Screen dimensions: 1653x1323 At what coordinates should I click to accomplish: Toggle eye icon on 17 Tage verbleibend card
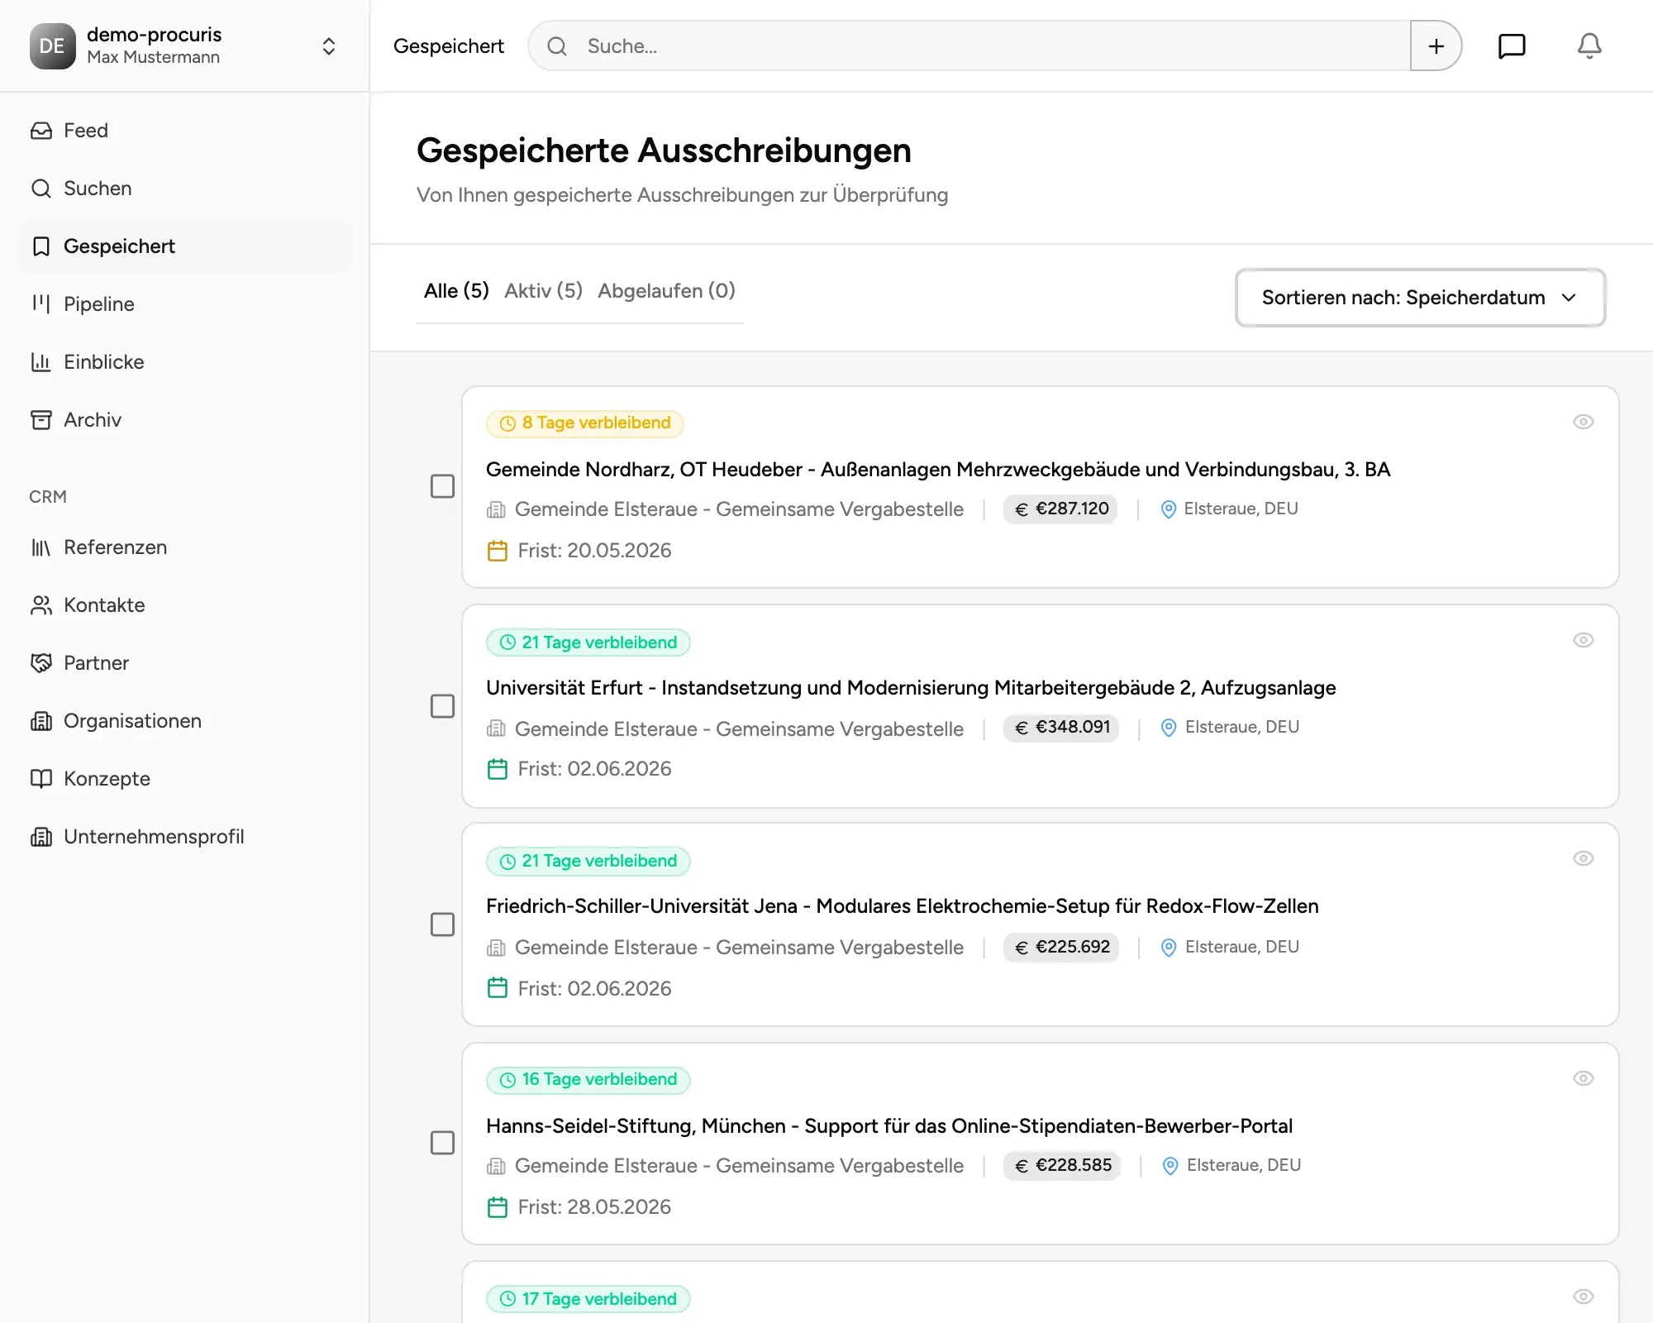pyautogui.click(x=1584, y=1297)
